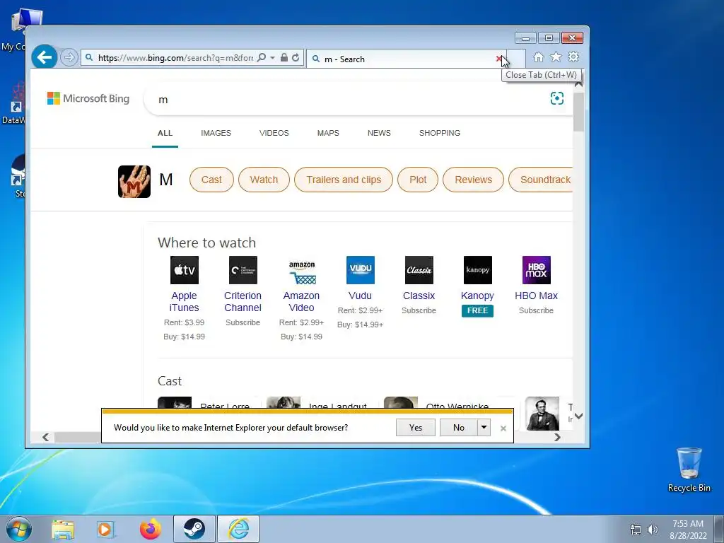The width and height of the screenshot is (724, 543).
Task: Open Windows Media Player from taskbar
Action: click(x=105, y=530)
